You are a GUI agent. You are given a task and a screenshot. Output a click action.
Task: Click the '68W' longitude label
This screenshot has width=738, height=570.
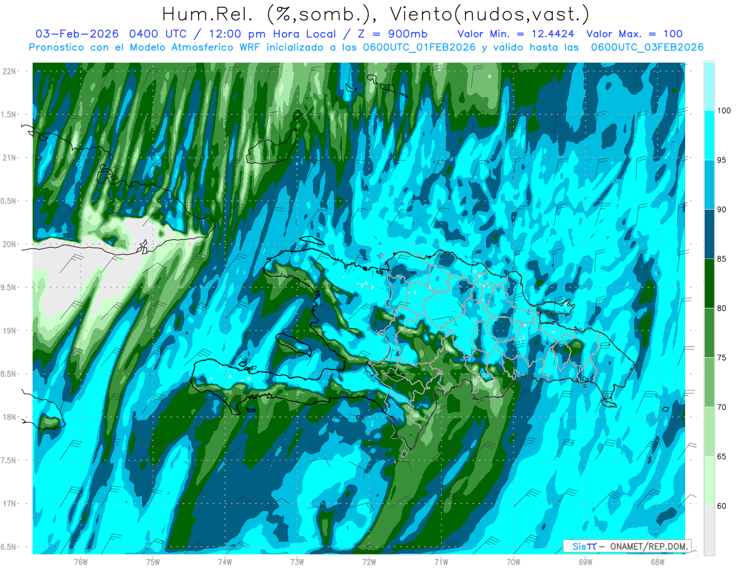click(657, 561)
